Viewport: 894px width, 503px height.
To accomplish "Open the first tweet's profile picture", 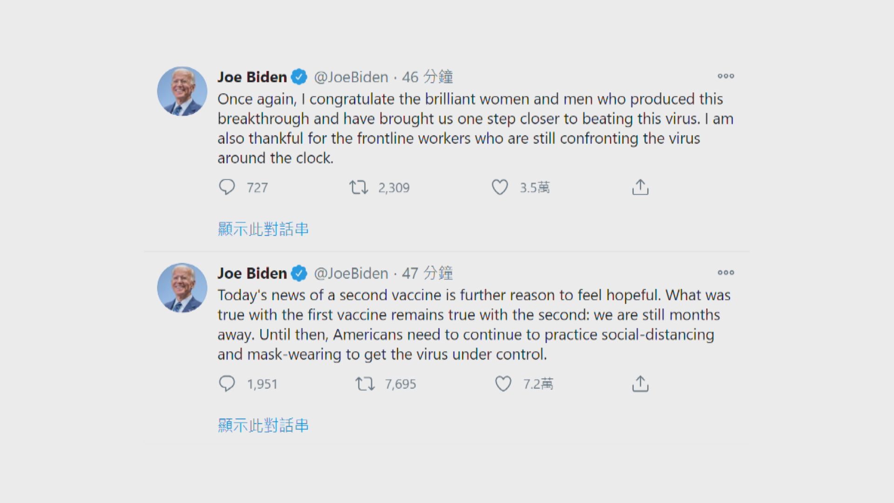I will 182,91.
